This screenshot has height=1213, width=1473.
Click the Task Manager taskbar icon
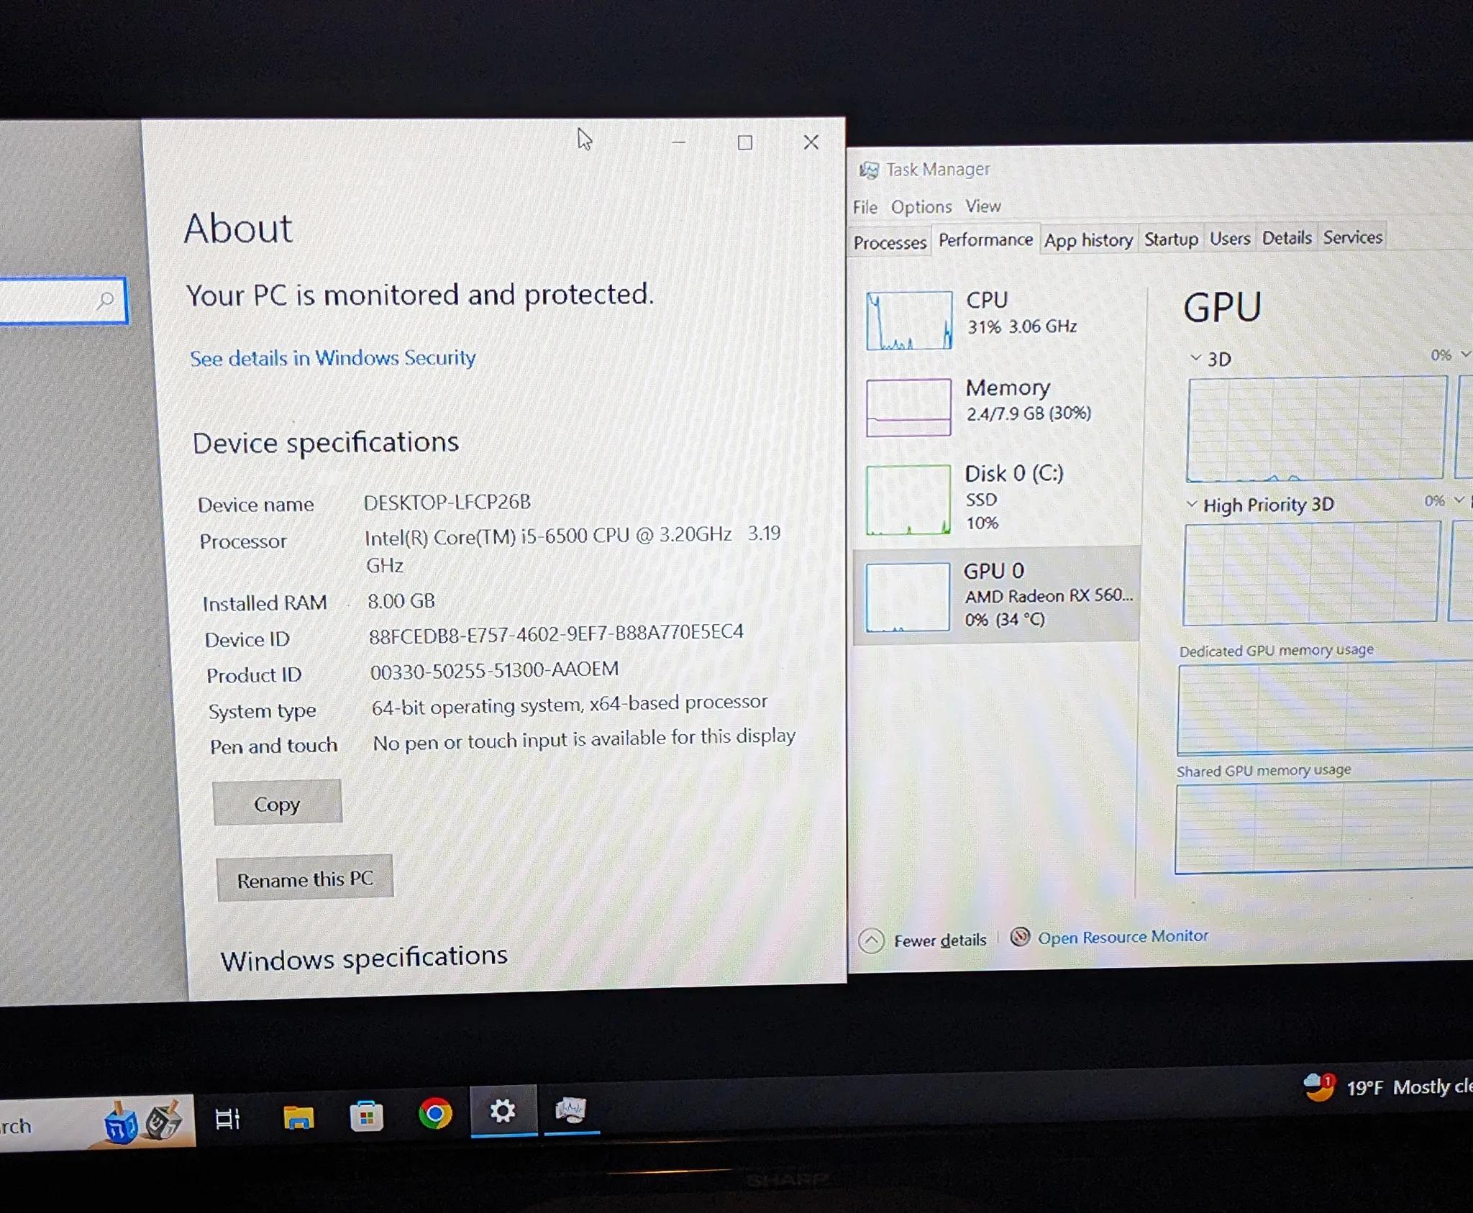[571, 1109]
